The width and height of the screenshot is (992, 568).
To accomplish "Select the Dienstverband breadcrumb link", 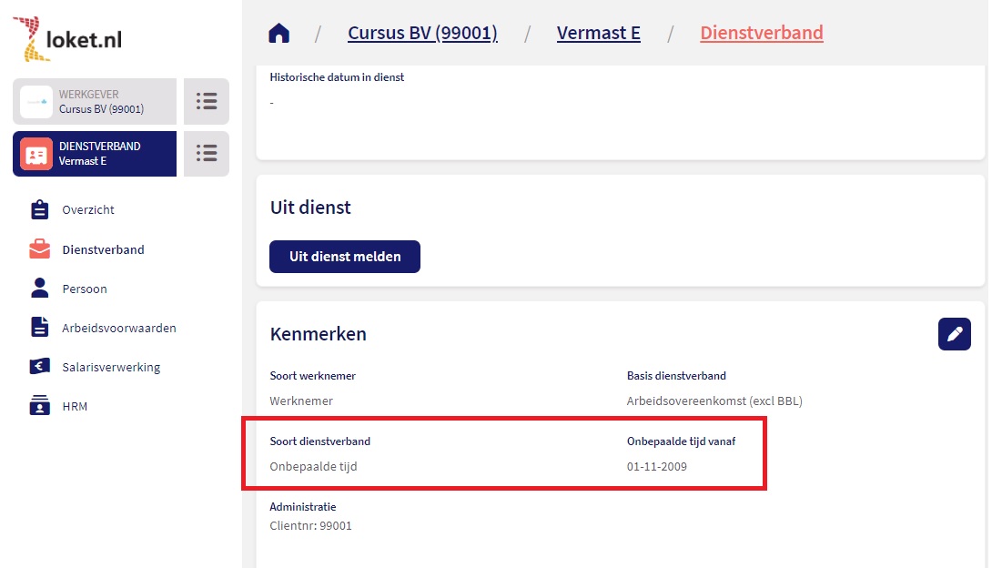I will (761, 34).
